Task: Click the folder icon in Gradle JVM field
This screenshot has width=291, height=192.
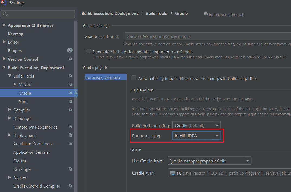Action: point(172,173)
